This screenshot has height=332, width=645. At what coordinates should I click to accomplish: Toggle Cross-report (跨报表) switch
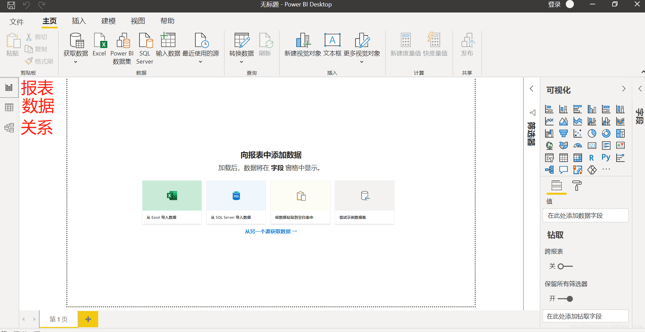565,266
